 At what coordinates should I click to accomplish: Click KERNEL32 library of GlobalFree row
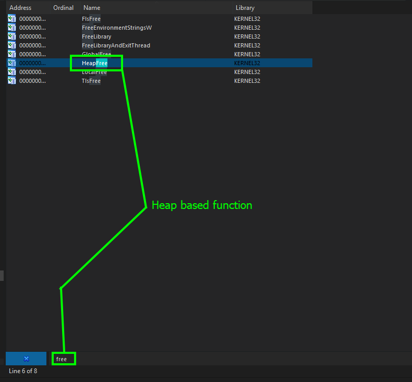[247, 54]
